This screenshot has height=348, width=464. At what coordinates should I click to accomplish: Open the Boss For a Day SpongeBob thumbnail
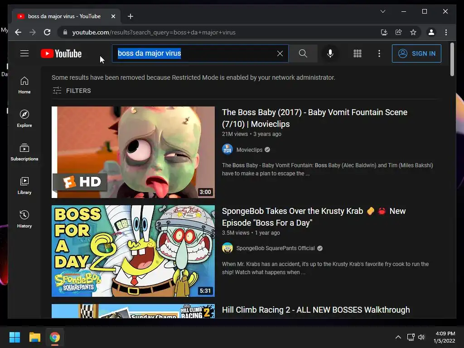(x=133, y=251)
